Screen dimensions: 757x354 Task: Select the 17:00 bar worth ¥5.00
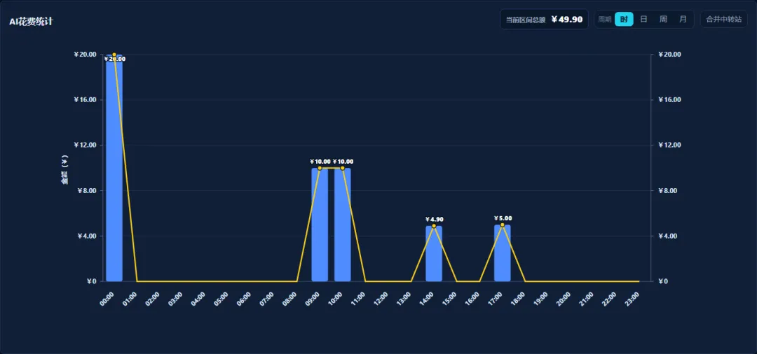pyautogui.click(x=502, y=253)
